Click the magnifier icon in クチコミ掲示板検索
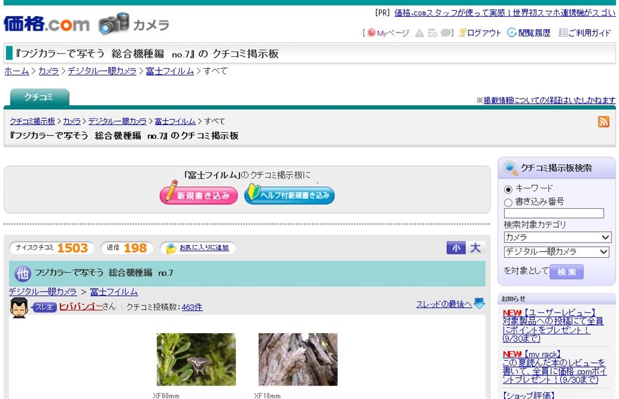The height and width of the screenshot is (399, 619). click(x=510, y=168)
